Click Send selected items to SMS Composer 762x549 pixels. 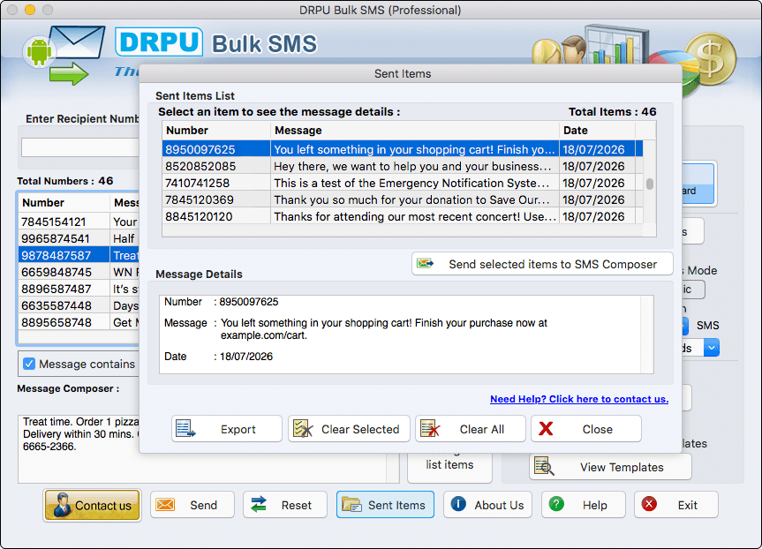tap(542, 264)
